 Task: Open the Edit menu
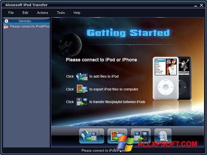(25, 12)
